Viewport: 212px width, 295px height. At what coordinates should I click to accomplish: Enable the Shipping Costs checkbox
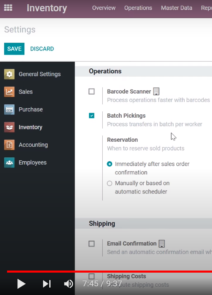click(x=92, y=276)
